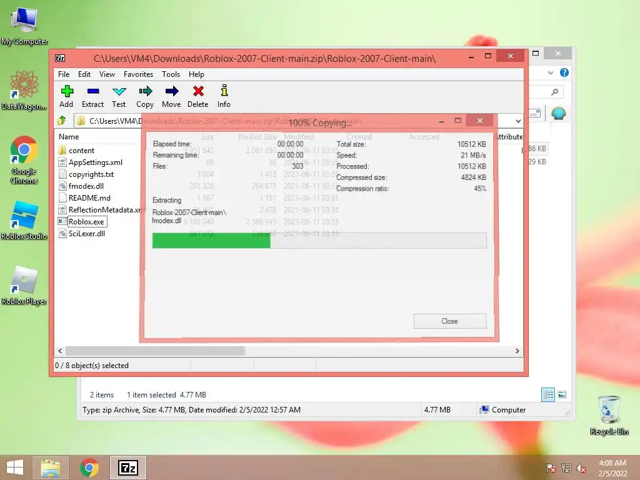Open the Tools menu
This screenshot has width=640, height=480.
pos(171,74)
